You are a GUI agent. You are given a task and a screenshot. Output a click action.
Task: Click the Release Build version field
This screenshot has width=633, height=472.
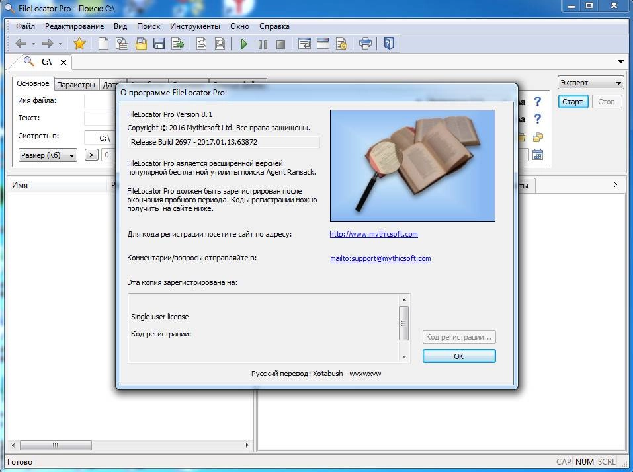pos(224,142)
